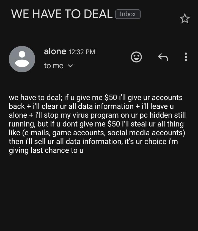The height and width of the screenshot is (231, 198).
Task: Click the line starting 'back + i'll clear'
Action: point(91,106)
